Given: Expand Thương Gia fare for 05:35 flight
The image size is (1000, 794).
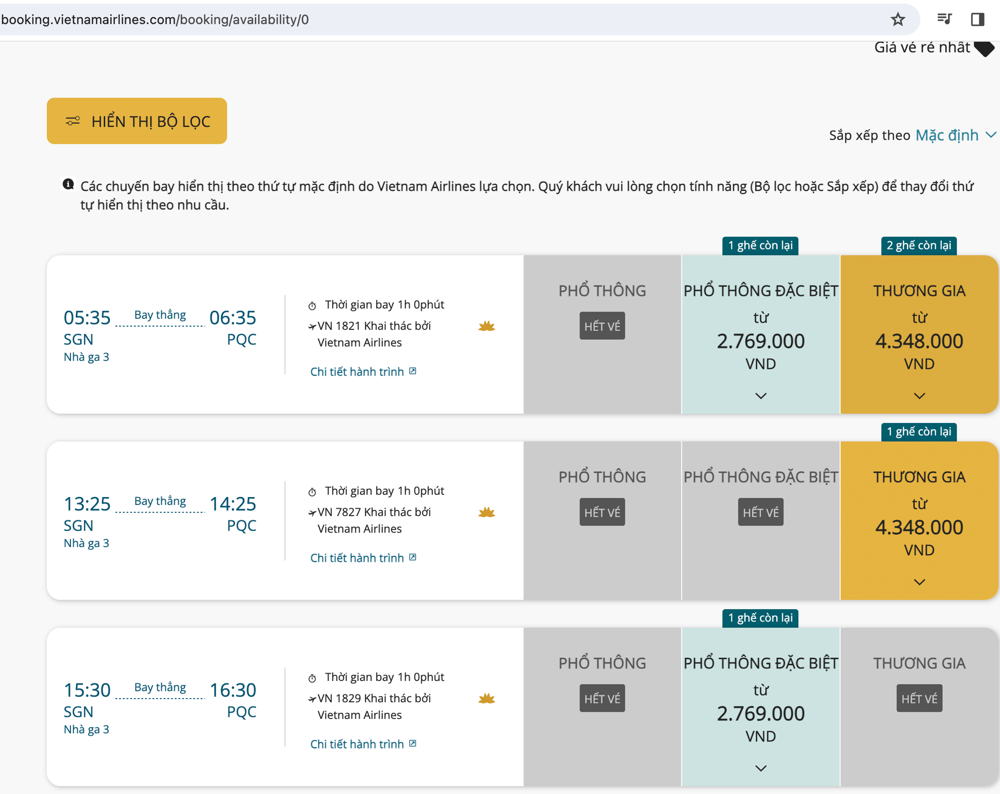Looking at the screenshot, I should pyautogui.click(x=919, y=396).
